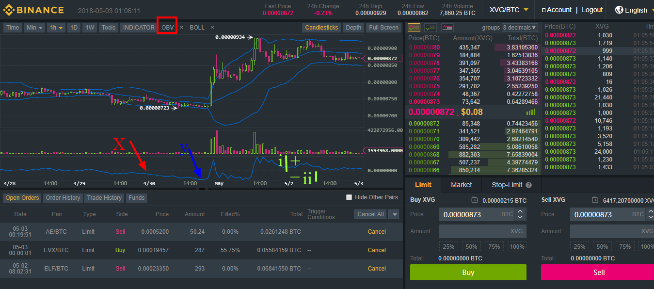Select the 1D chart interval

pos(74,28)
